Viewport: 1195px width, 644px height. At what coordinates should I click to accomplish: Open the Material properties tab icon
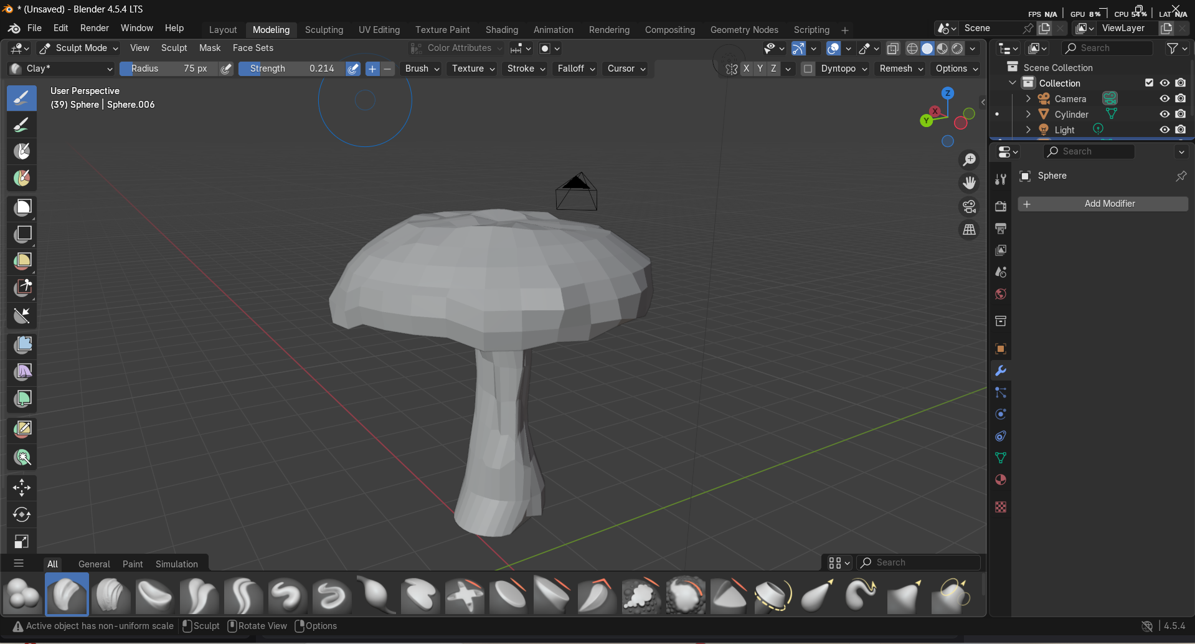[x=1001, y=480]
